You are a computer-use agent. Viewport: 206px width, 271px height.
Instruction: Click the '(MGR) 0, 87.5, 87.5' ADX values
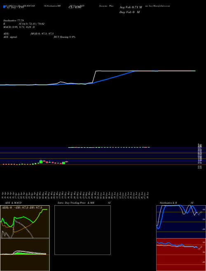click(42, 34)
